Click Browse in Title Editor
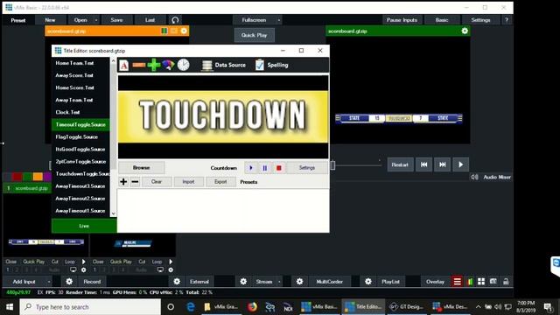560x315 pixels. (x=142, y=168)
